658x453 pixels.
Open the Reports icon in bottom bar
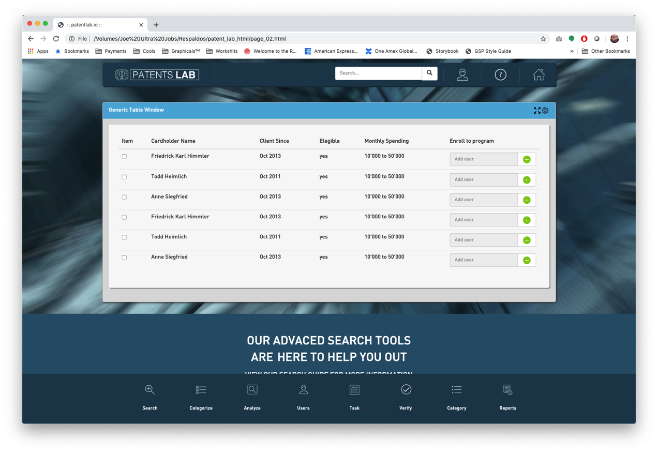point(507,397)
